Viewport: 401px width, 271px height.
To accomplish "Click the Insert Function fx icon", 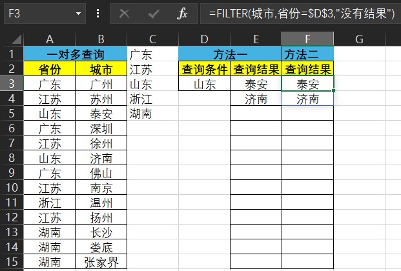I will pyautogui.click(x=182, y=14).
